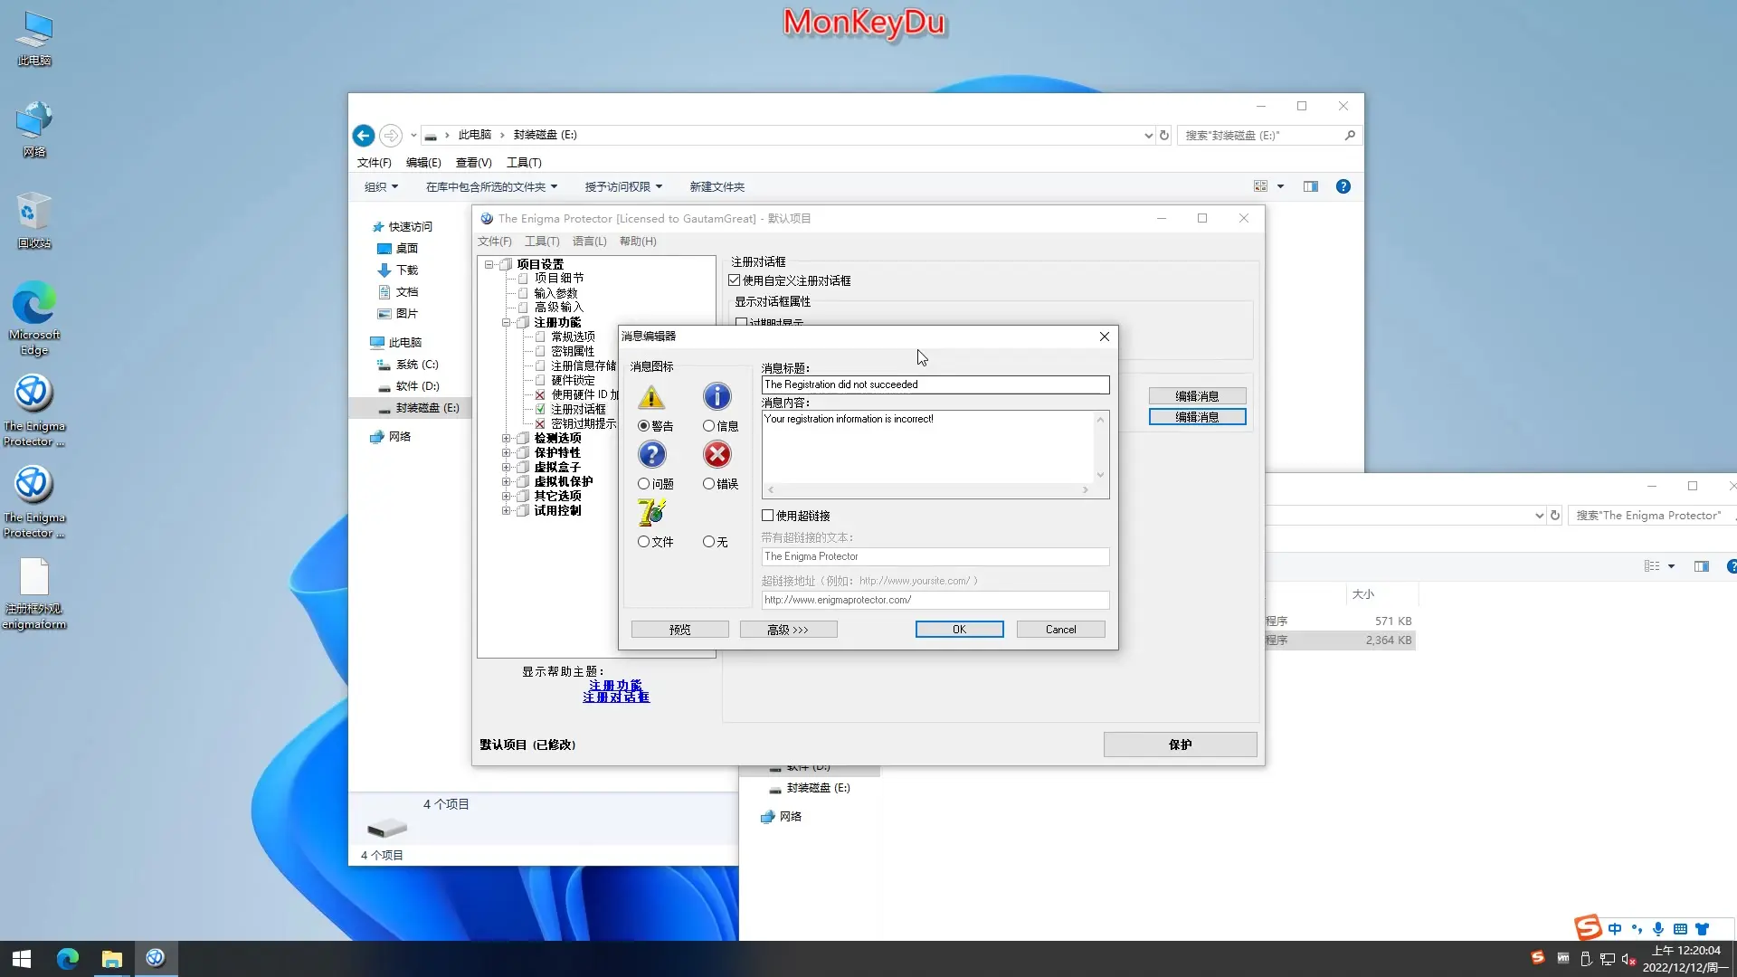Click 新建文件夹 in Explorer toolbar
This screenshot has height=977, width=1737.
(x=717, y=186)
